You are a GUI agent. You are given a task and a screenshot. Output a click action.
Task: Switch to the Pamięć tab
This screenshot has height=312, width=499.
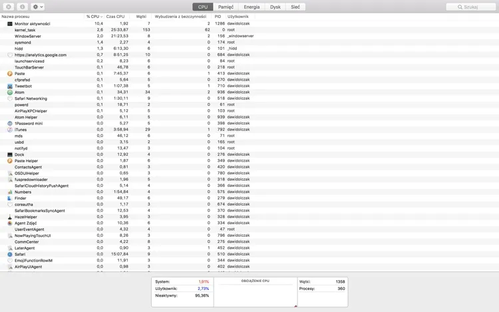coord(226,7)
